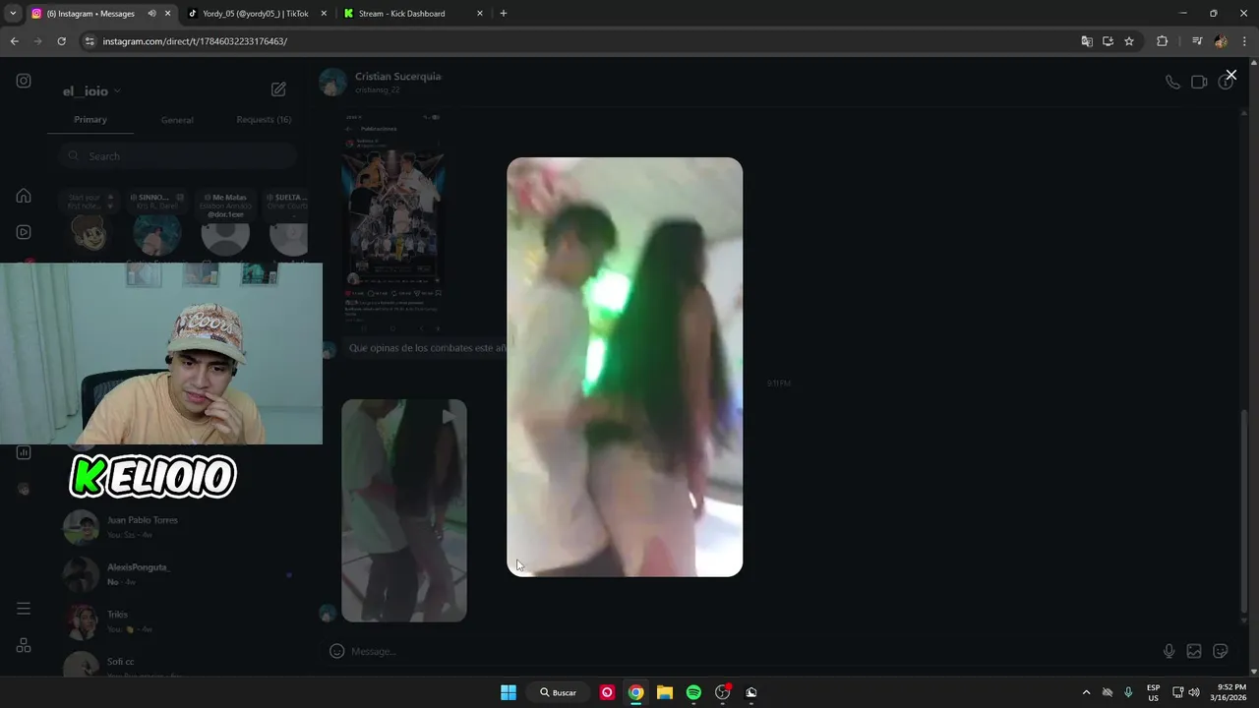The width and height of the screenshot is (1259, 708).
Task: Open the clock showing 9:52 PM
Action: pos(1230,692)
